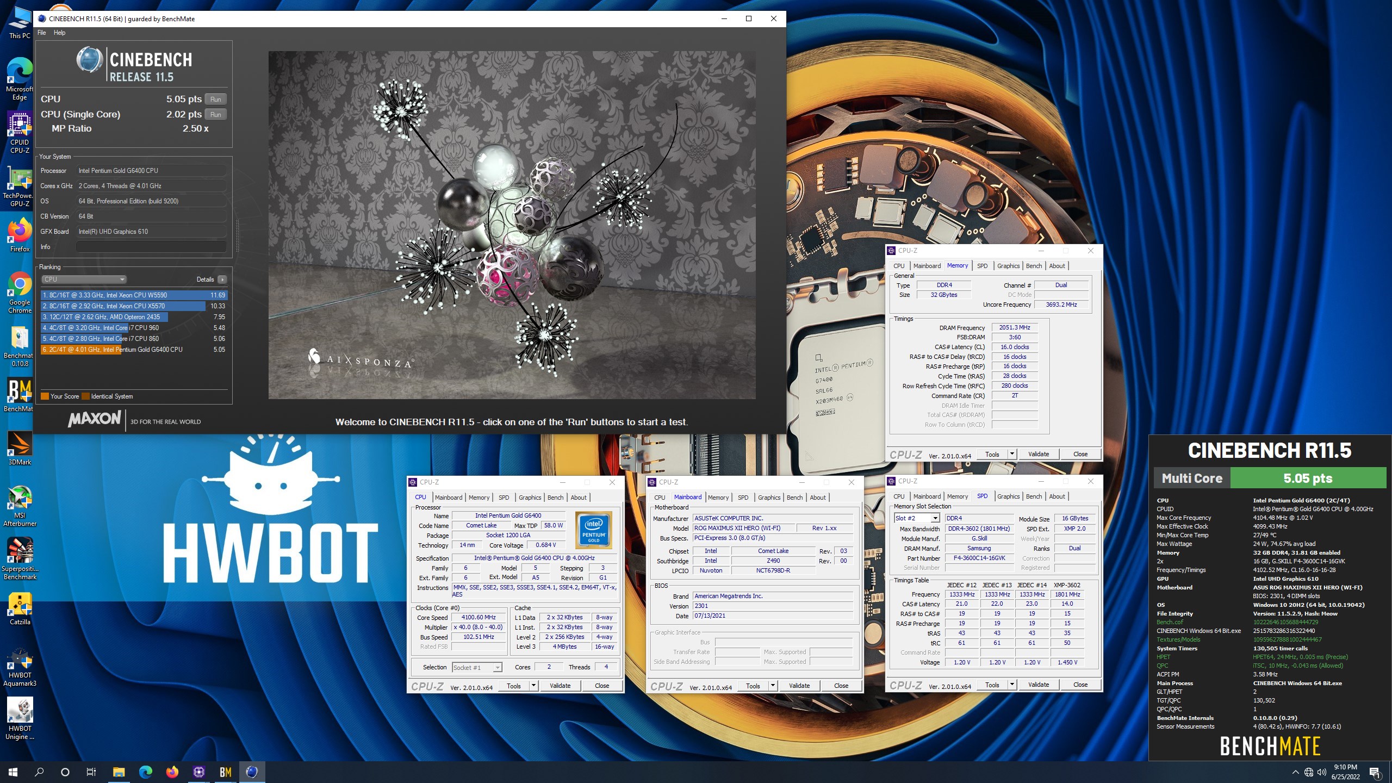Open Cinebench File menu
Viewport: 1392px width, 783px height.
[42, 33]
